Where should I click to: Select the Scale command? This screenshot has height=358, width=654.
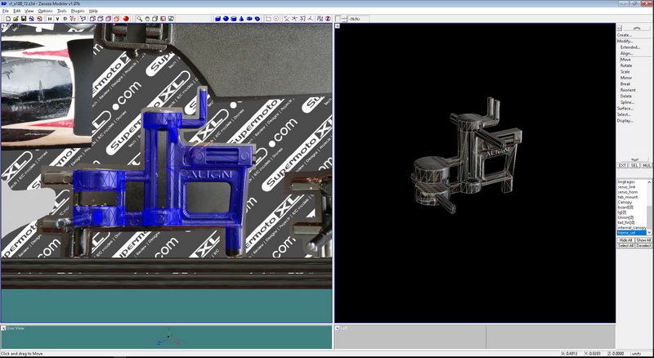pos(625,72)
